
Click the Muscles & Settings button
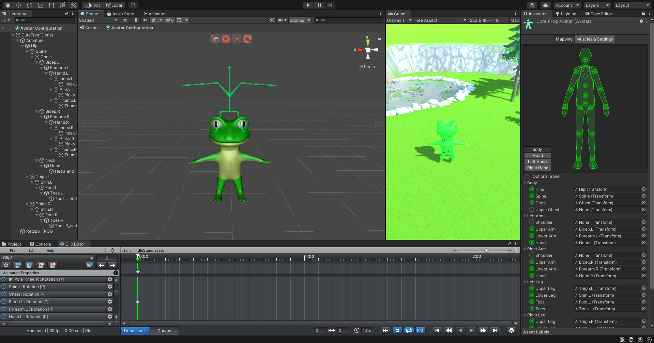pos(594,39)
